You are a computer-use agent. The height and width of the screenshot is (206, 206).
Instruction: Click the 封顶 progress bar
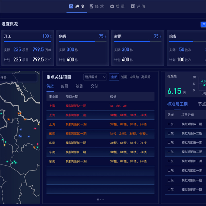pos(138,41)
